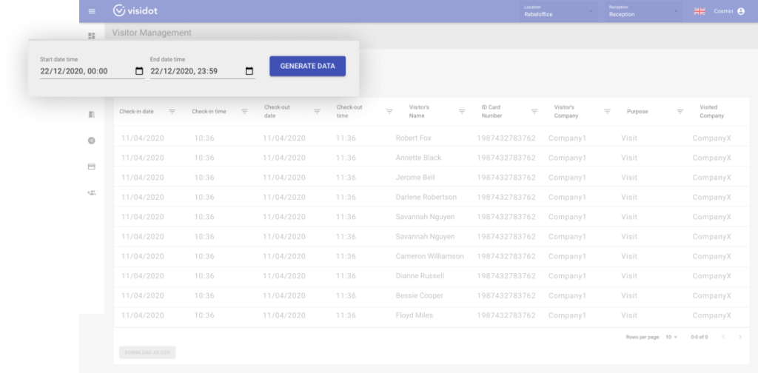Filter the ID Card Number column
This screenshot has width=758, height=373.
pos(534,112)
